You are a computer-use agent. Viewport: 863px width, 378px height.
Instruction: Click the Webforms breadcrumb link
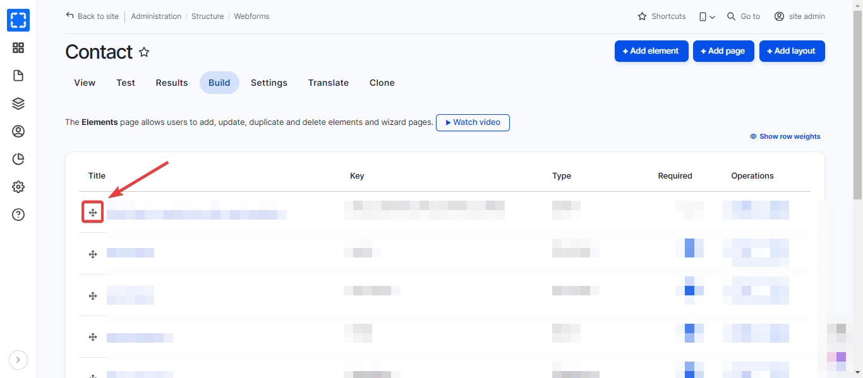tap(251, 16)
